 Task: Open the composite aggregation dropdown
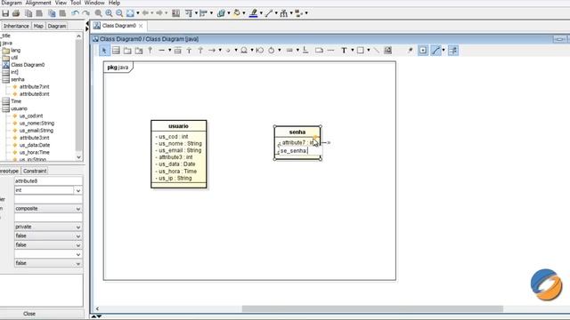[48, 209]
